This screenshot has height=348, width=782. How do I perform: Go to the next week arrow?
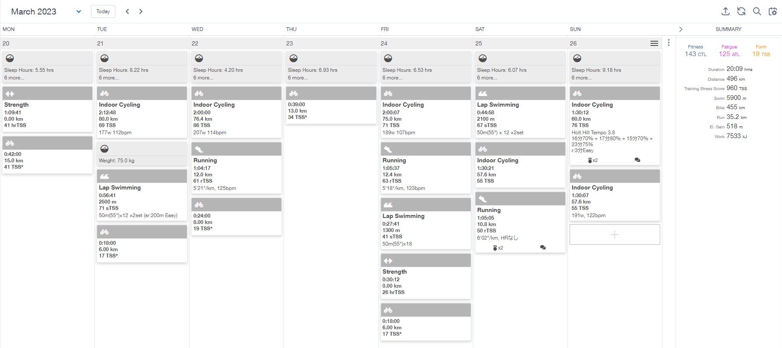click(x=141, y=11)
